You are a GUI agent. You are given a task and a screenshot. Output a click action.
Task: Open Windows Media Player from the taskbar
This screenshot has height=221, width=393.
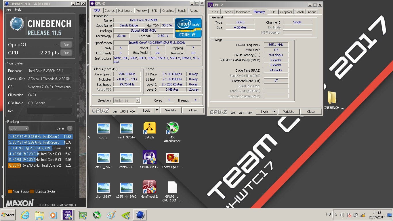coord(54,215)
